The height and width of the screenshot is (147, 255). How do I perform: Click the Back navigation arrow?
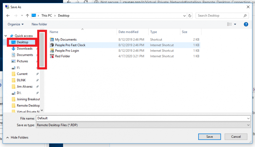point(8,16)
